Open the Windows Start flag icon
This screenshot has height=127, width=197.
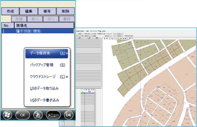8,115
